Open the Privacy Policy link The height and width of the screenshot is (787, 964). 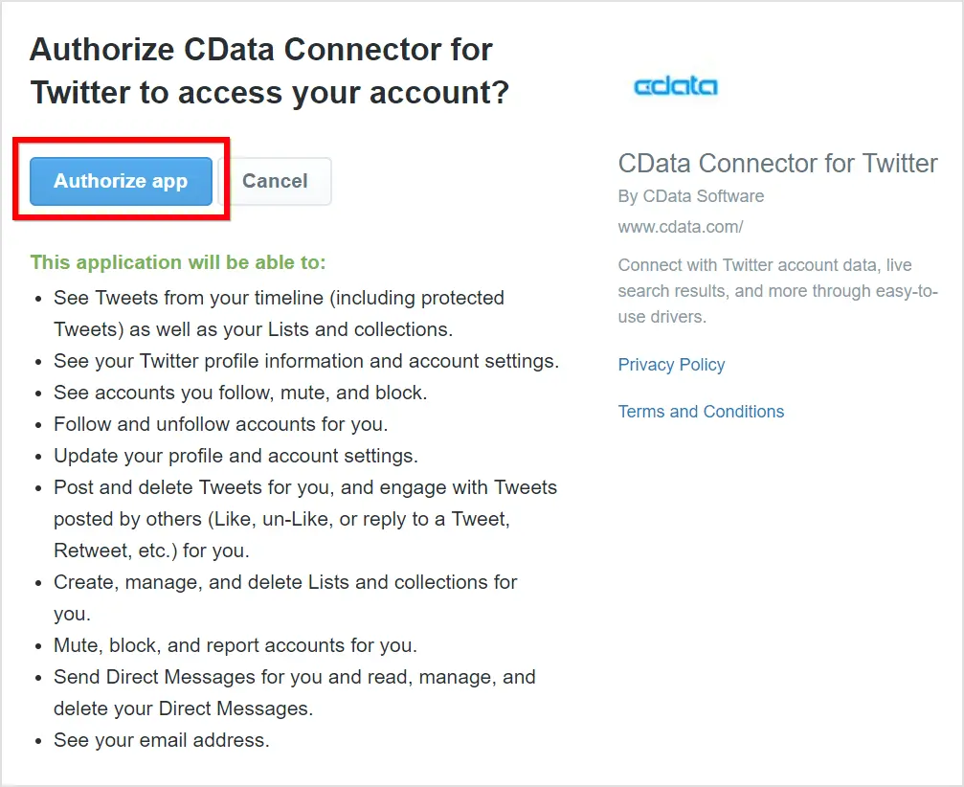[x=671, y=365]
